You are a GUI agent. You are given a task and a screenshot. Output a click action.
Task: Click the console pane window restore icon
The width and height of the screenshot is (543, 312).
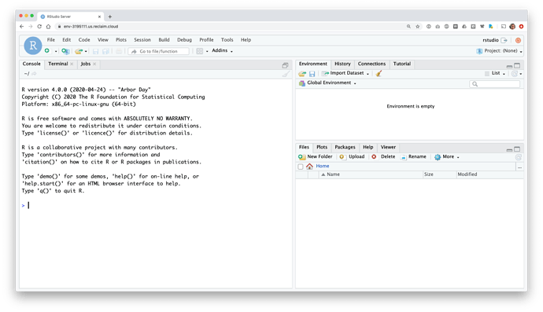click(285, 65)
